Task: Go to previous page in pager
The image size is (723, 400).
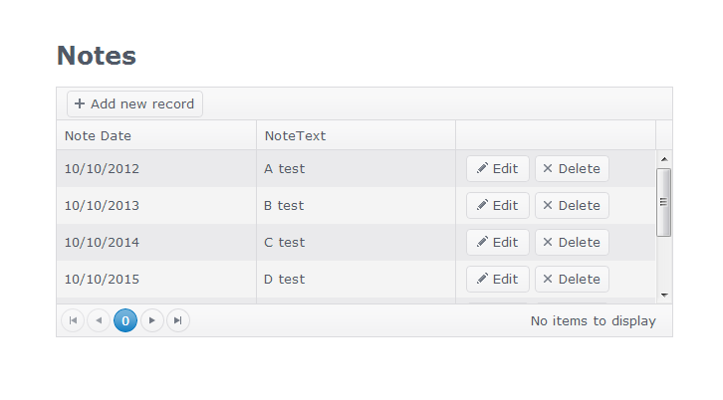Action: click(99, 320)
